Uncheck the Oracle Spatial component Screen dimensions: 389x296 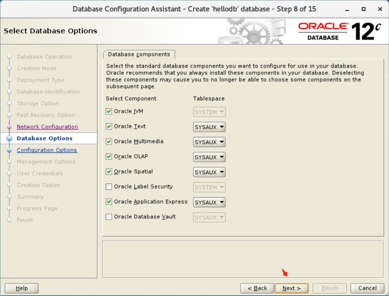point(109,172)
